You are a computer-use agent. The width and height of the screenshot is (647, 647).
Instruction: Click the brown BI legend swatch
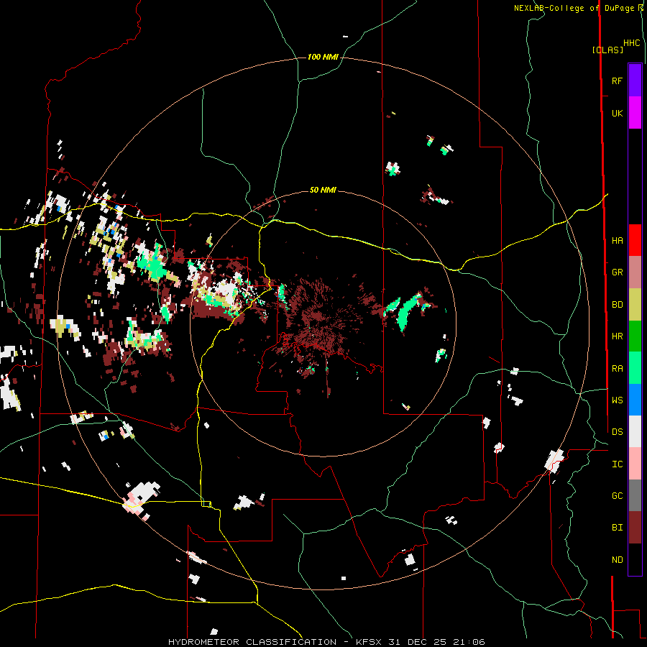[635, 528]
